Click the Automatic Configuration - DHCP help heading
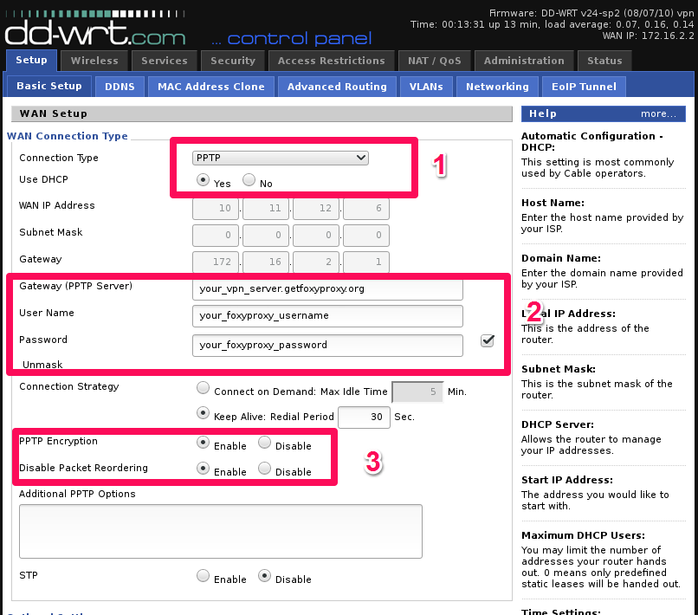The height and width of the screenshot is (615, 698). pyautogui.click(x=592, y=141)
